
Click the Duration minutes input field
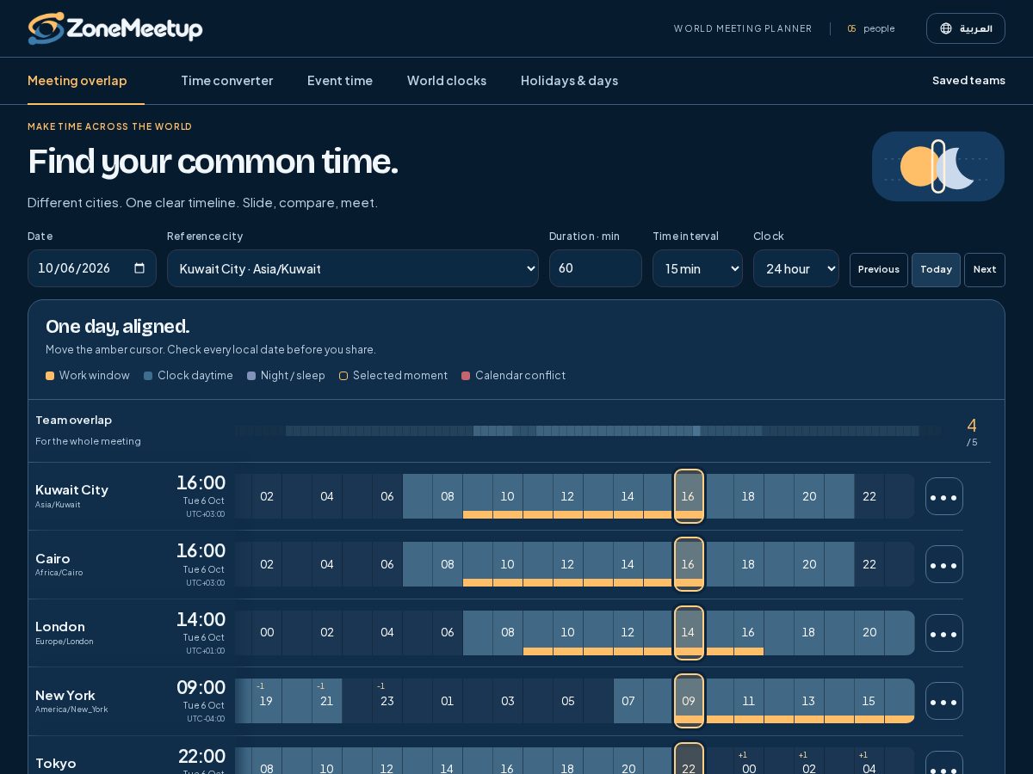(596, 268)
